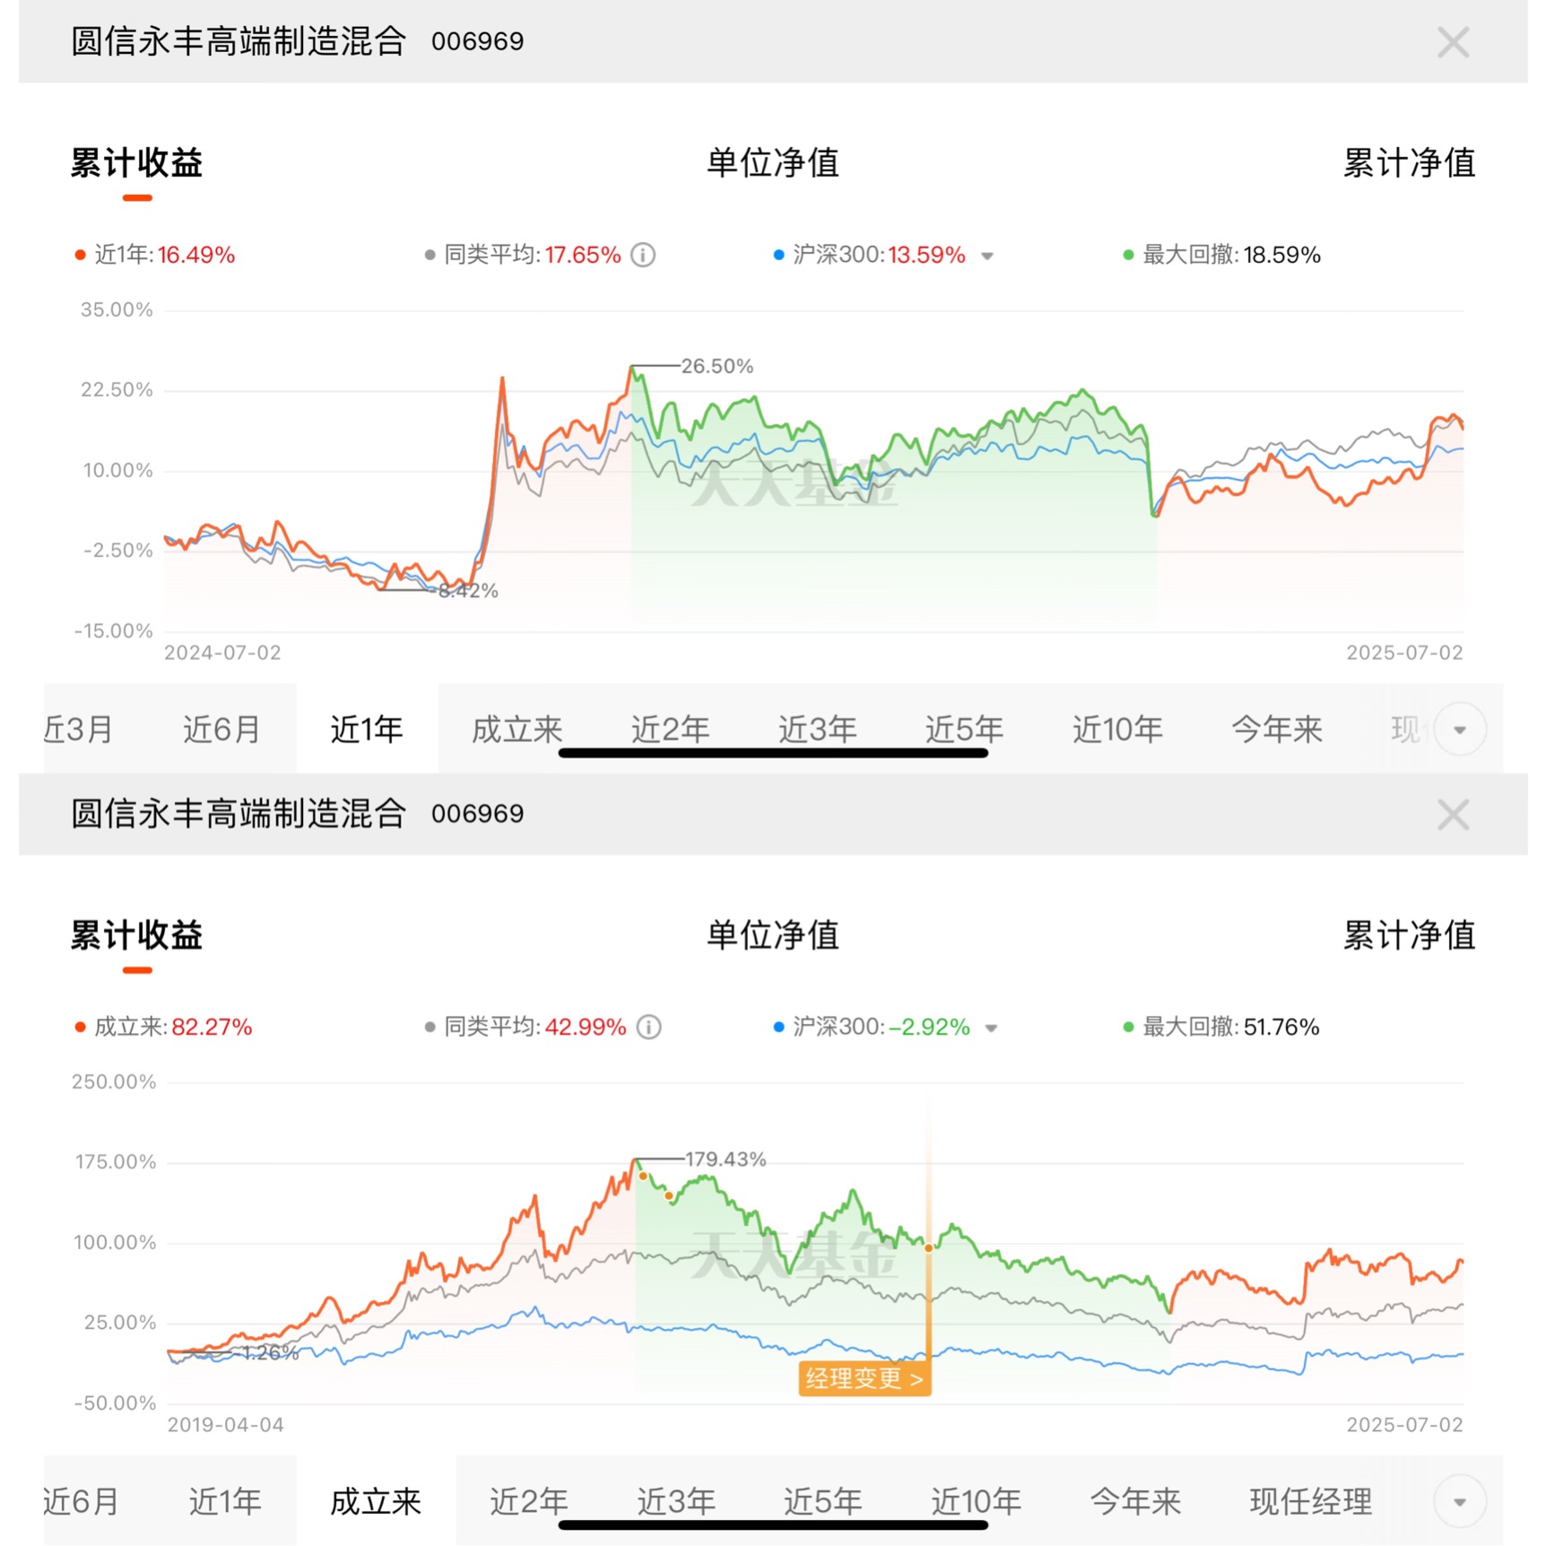The image size is (1546, 1546).
Task: Click the 35.00% axis label
Action: coord(117,310)
